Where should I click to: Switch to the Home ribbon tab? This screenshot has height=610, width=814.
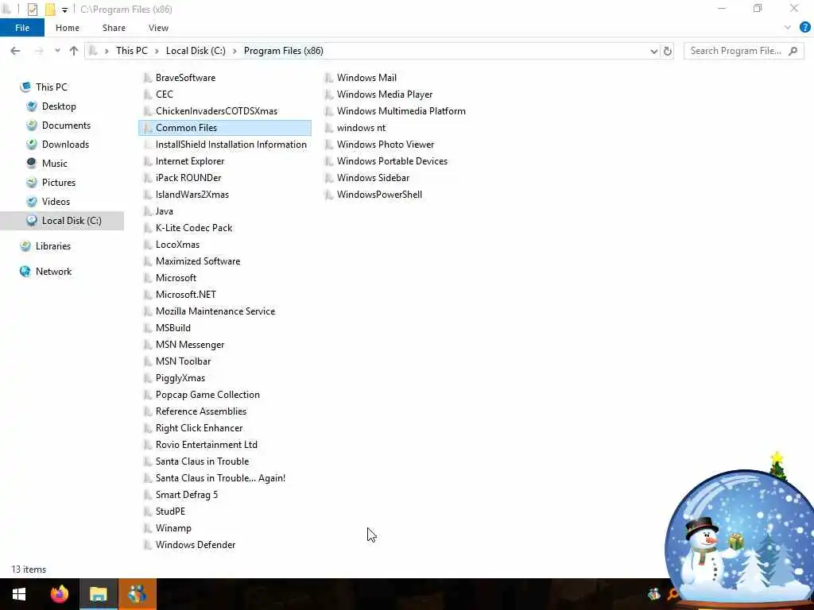(x=68, y=28)
